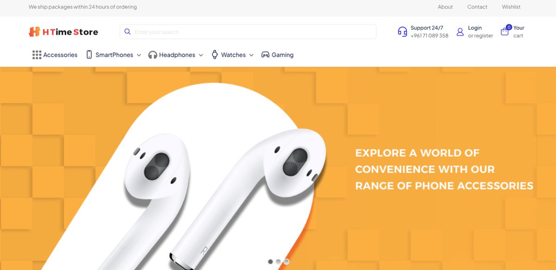Image resolution: width=556 pixels, height=270 pixels.
Task: Go to the Wishlist link
Action: 511,7
